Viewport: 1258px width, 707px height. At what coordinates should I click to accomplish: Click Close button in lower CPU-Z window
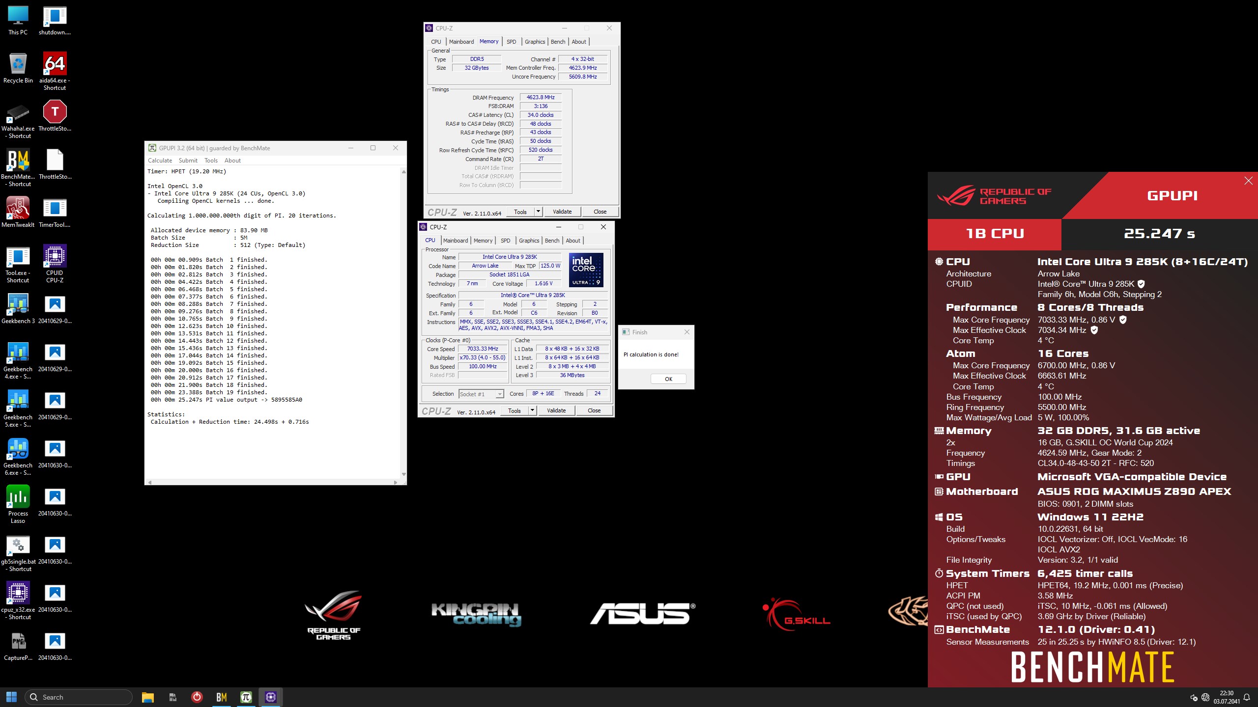click(x=594, y=410)
